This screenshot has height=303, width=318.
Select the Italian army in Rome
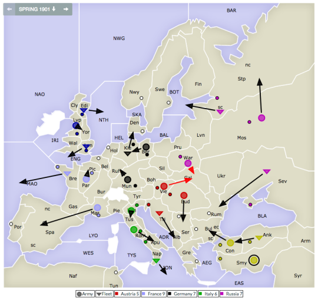click(x=134, y=230)
